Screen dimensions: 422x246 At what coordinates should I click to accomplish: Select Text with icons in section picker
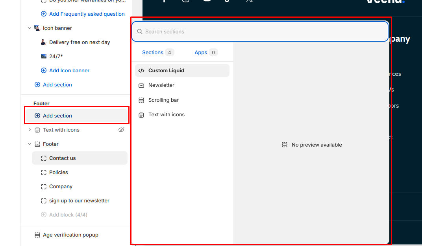(x=166, y=115)
